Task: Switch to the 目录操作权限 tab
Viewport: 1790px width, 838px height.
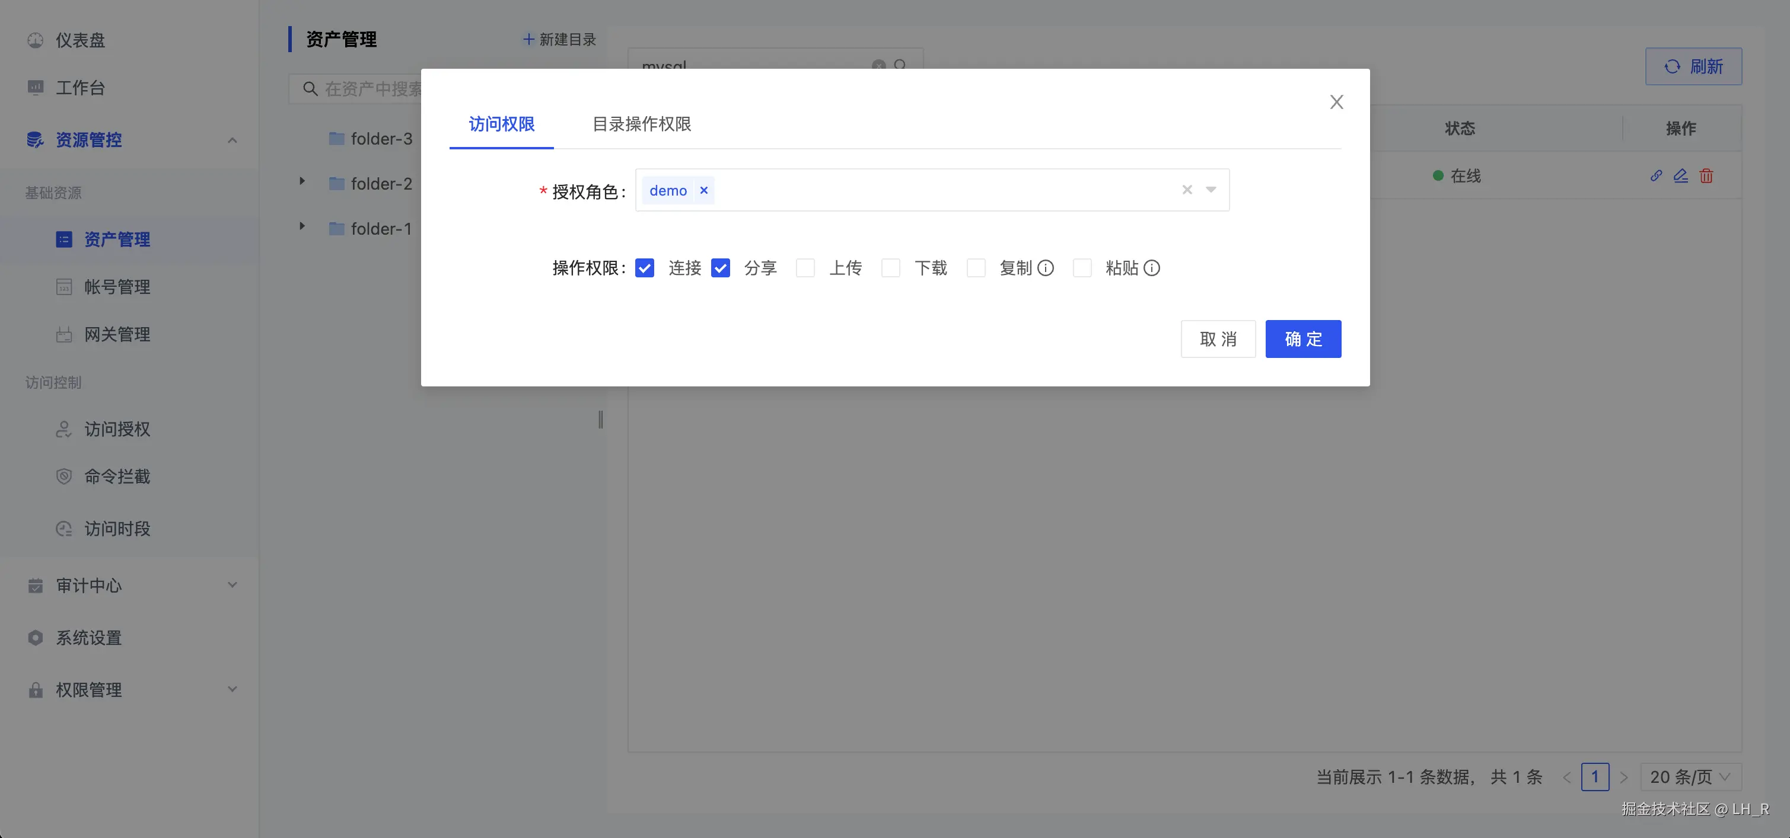Action: click(641, 124)
